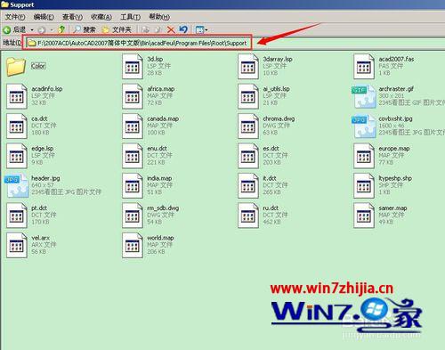Open the Help (帮助) menu

[x=159, y=17]
